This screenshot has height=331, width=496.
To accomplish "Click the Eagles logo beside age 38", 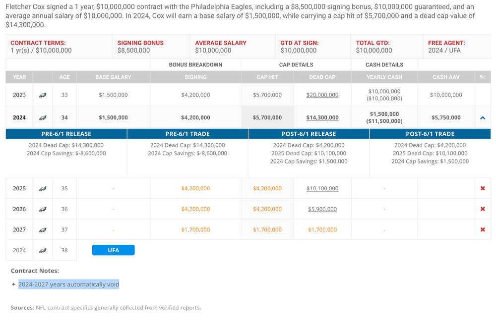I will pos(43,251).
